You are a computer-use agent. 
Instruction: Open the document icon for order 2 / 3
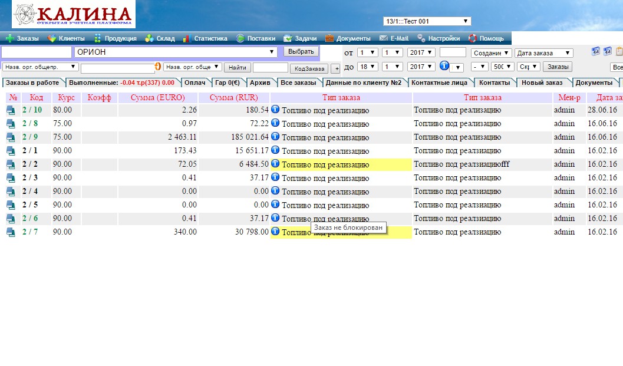tap(11, 178)
